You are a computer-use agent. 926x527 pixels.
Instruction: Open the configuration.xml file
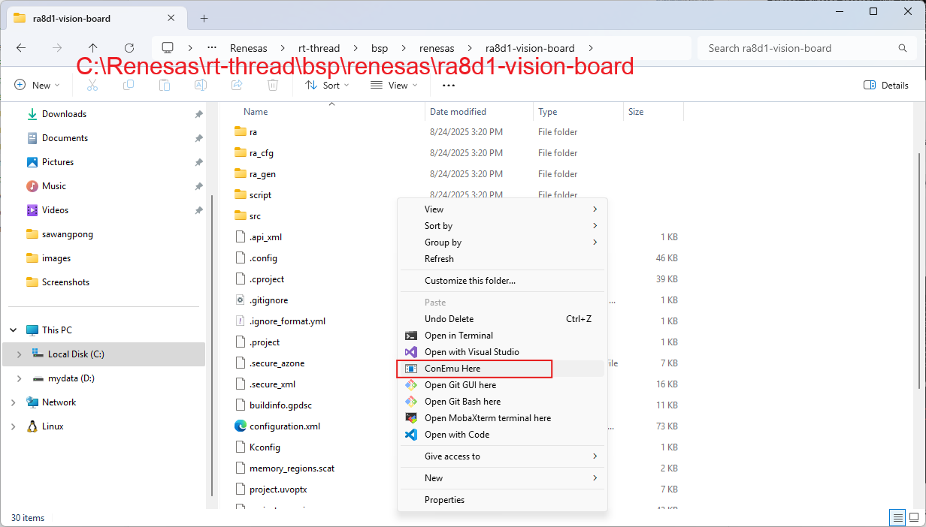pyautogui.click(x=285, y=426)
